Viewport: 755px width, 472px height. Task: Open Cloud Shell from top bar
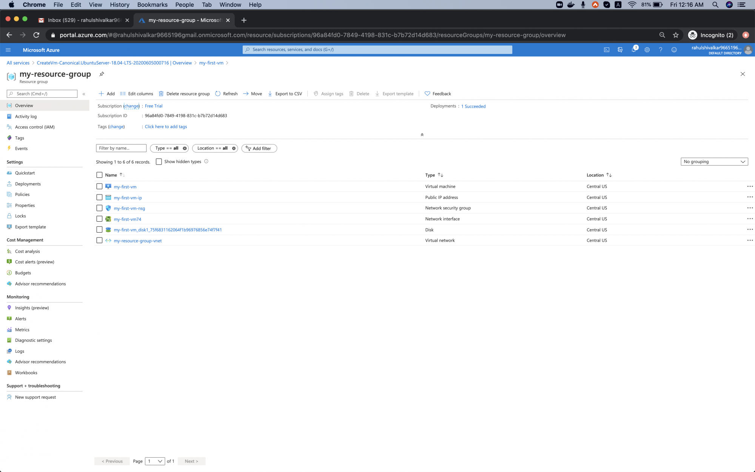pos(607,49)
